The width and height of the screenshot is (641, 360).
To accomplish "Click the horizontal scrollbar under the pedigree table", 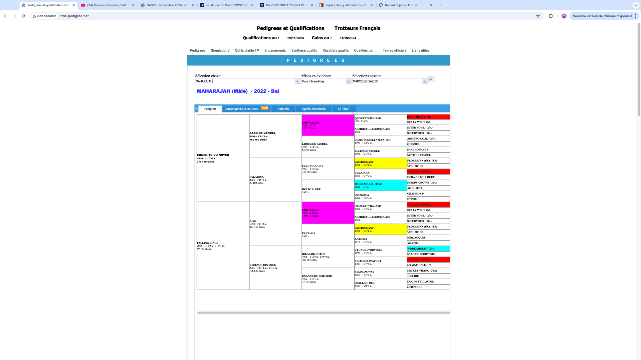I will 324,313.
